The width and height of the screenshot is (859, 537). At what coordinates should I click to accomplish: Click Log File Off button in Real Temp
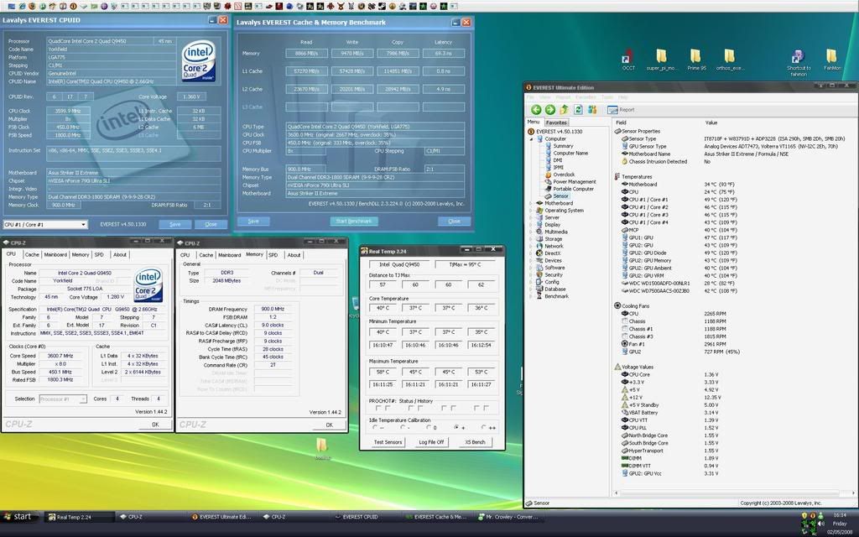[x=431, y=441]
